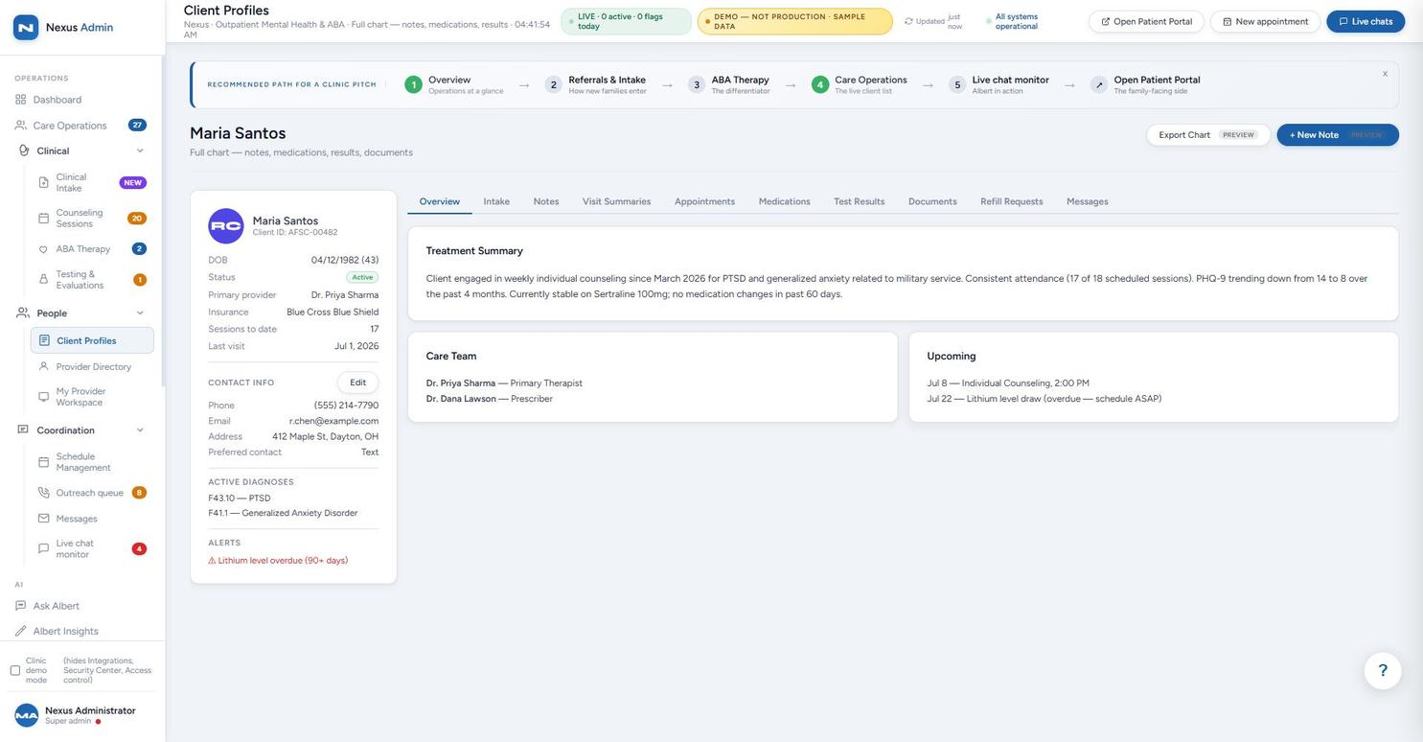Click the Export Chart button
Screen dimensions: 1423x742
point(1208,135)
